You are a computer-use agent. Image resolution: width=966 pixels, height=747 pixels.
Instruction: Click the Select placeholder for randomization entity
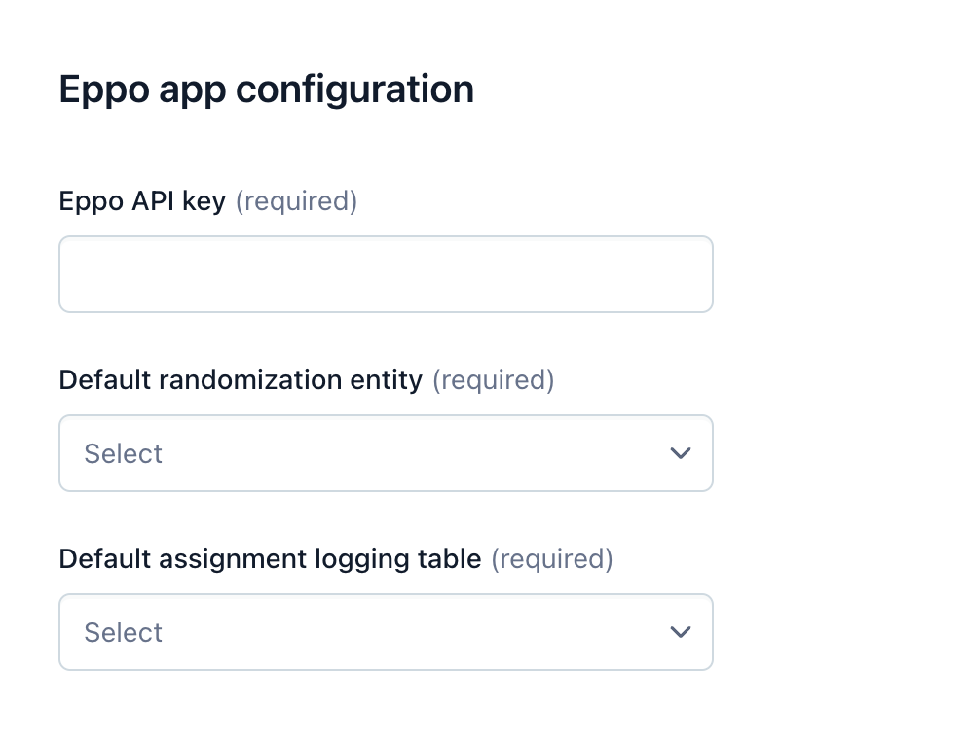point(123,453)
